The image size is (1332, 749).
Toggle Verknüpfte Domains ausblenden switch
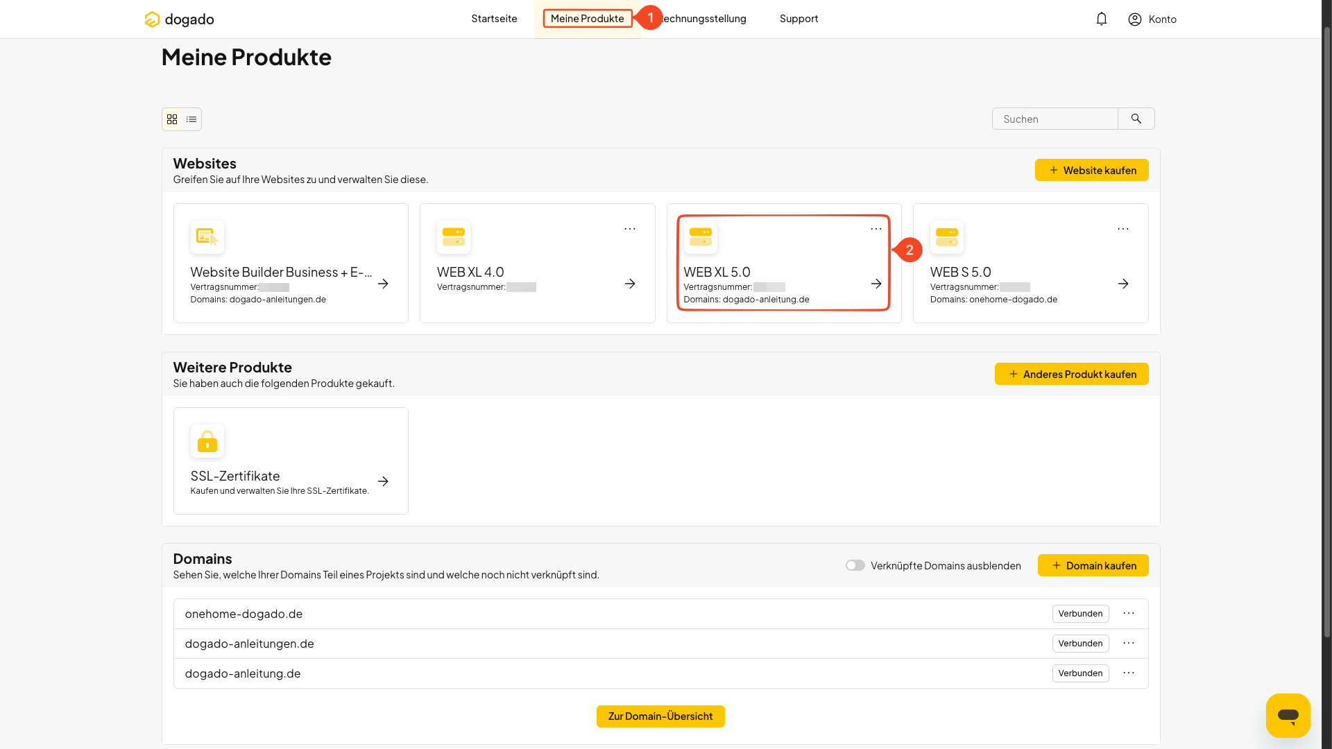[x=855, y=565]
